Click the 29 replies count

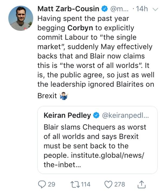pyautogui.click(x=52, y=185)
